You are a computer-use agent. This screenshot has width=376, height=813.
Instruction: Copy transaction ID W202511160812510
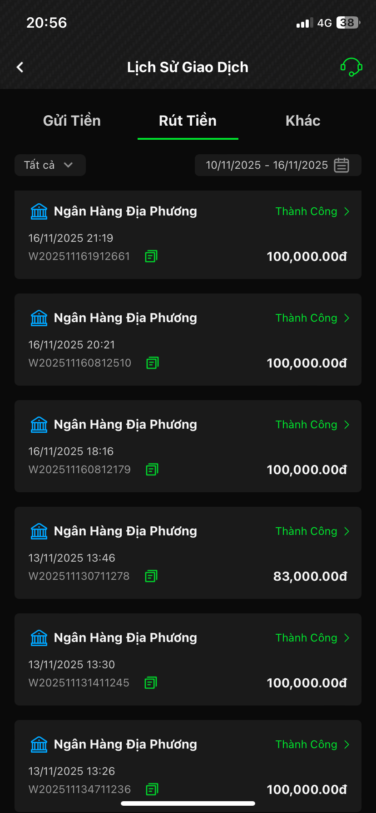152,363
